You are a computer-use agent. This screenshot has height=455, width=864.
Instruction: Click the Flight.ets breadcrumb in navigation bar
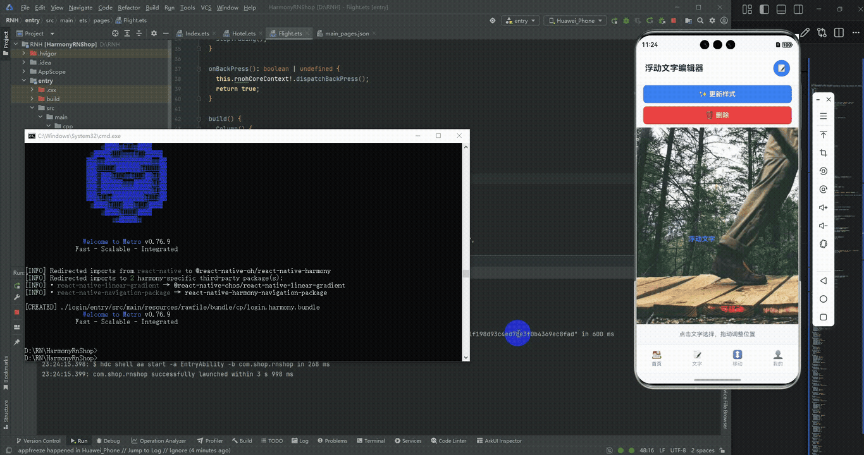tap(131, 20)
